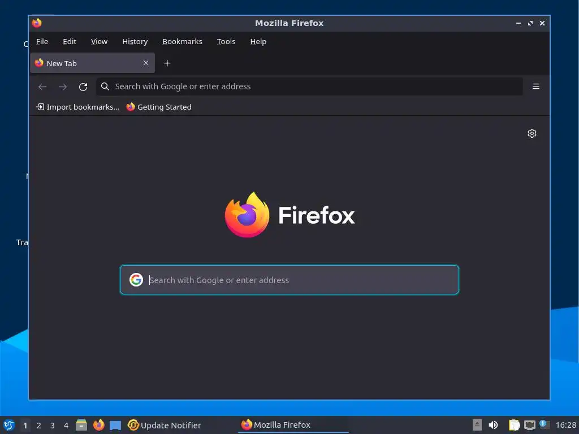This screenshot has height=434, width=579.
Task: Open the Edit menu
Action: [70, 42]
